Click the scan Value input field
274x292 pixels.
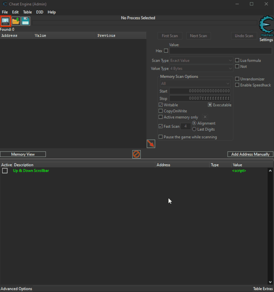[221, 51]
